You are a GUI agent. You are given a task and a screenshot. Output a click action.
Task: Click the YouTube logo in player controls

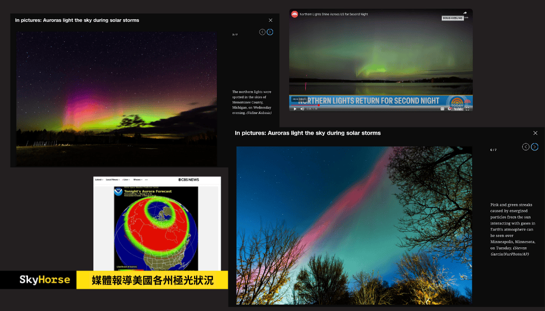[x=458, y=109]
